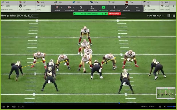
Task: Click the green New Share button
Action: click(103, 9)
